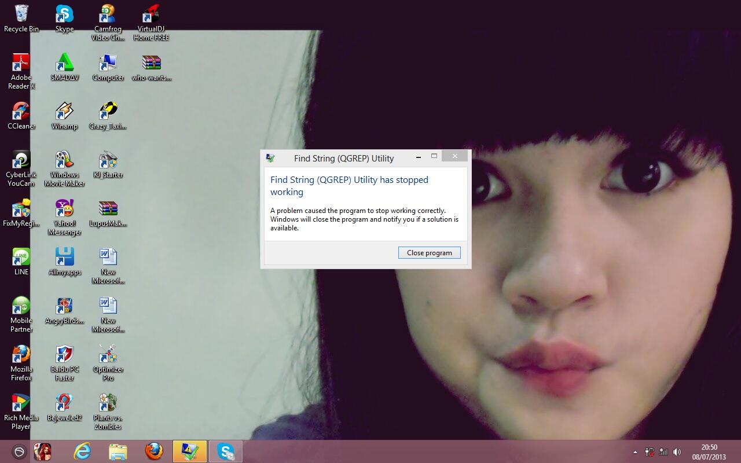Select the Crazy_Taxi desktop shortcut
741x463 pixels.
point(108,115)
